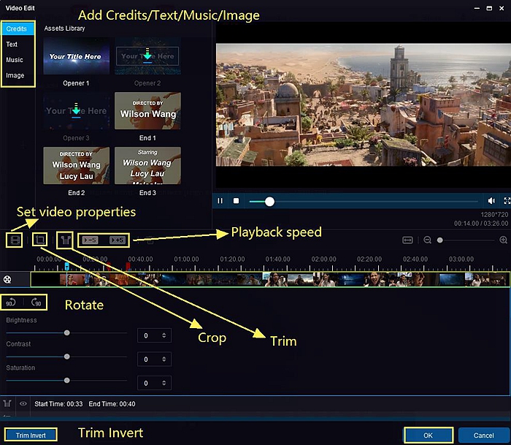Click the Contrast slider handle

pyautogui.click(x=67, y=357)
